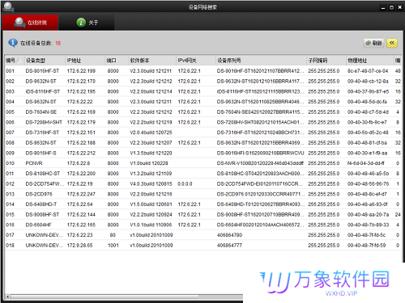Select device DS-9008HF-ST
405x303 pixels.
click(42, 214)
